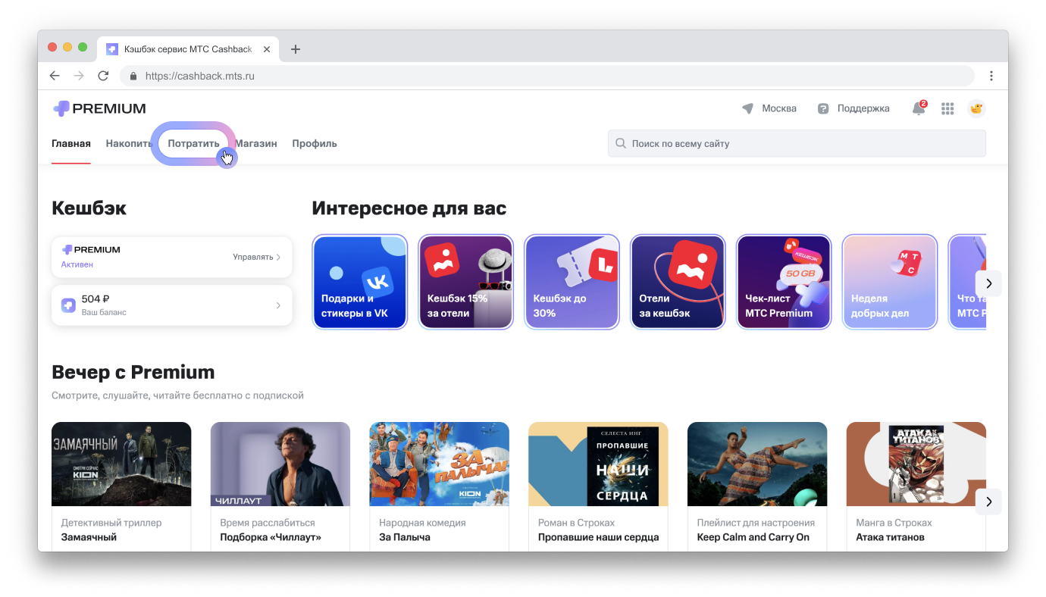The height and width of the screenshot is (597, 1046).
Task: Open 'Кешбэк 15% за отели' card
Action: 466,282
